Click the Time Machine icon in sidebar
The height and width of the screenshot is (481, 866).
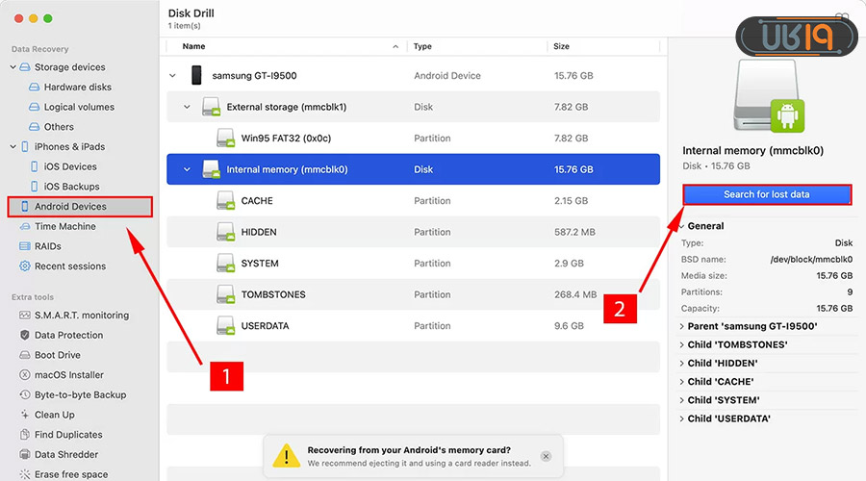pyautogui.click(x=25, y=227)
